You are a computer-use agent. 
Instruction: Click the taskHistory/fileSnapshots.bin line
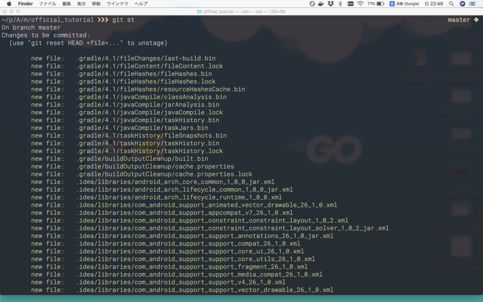129,135
